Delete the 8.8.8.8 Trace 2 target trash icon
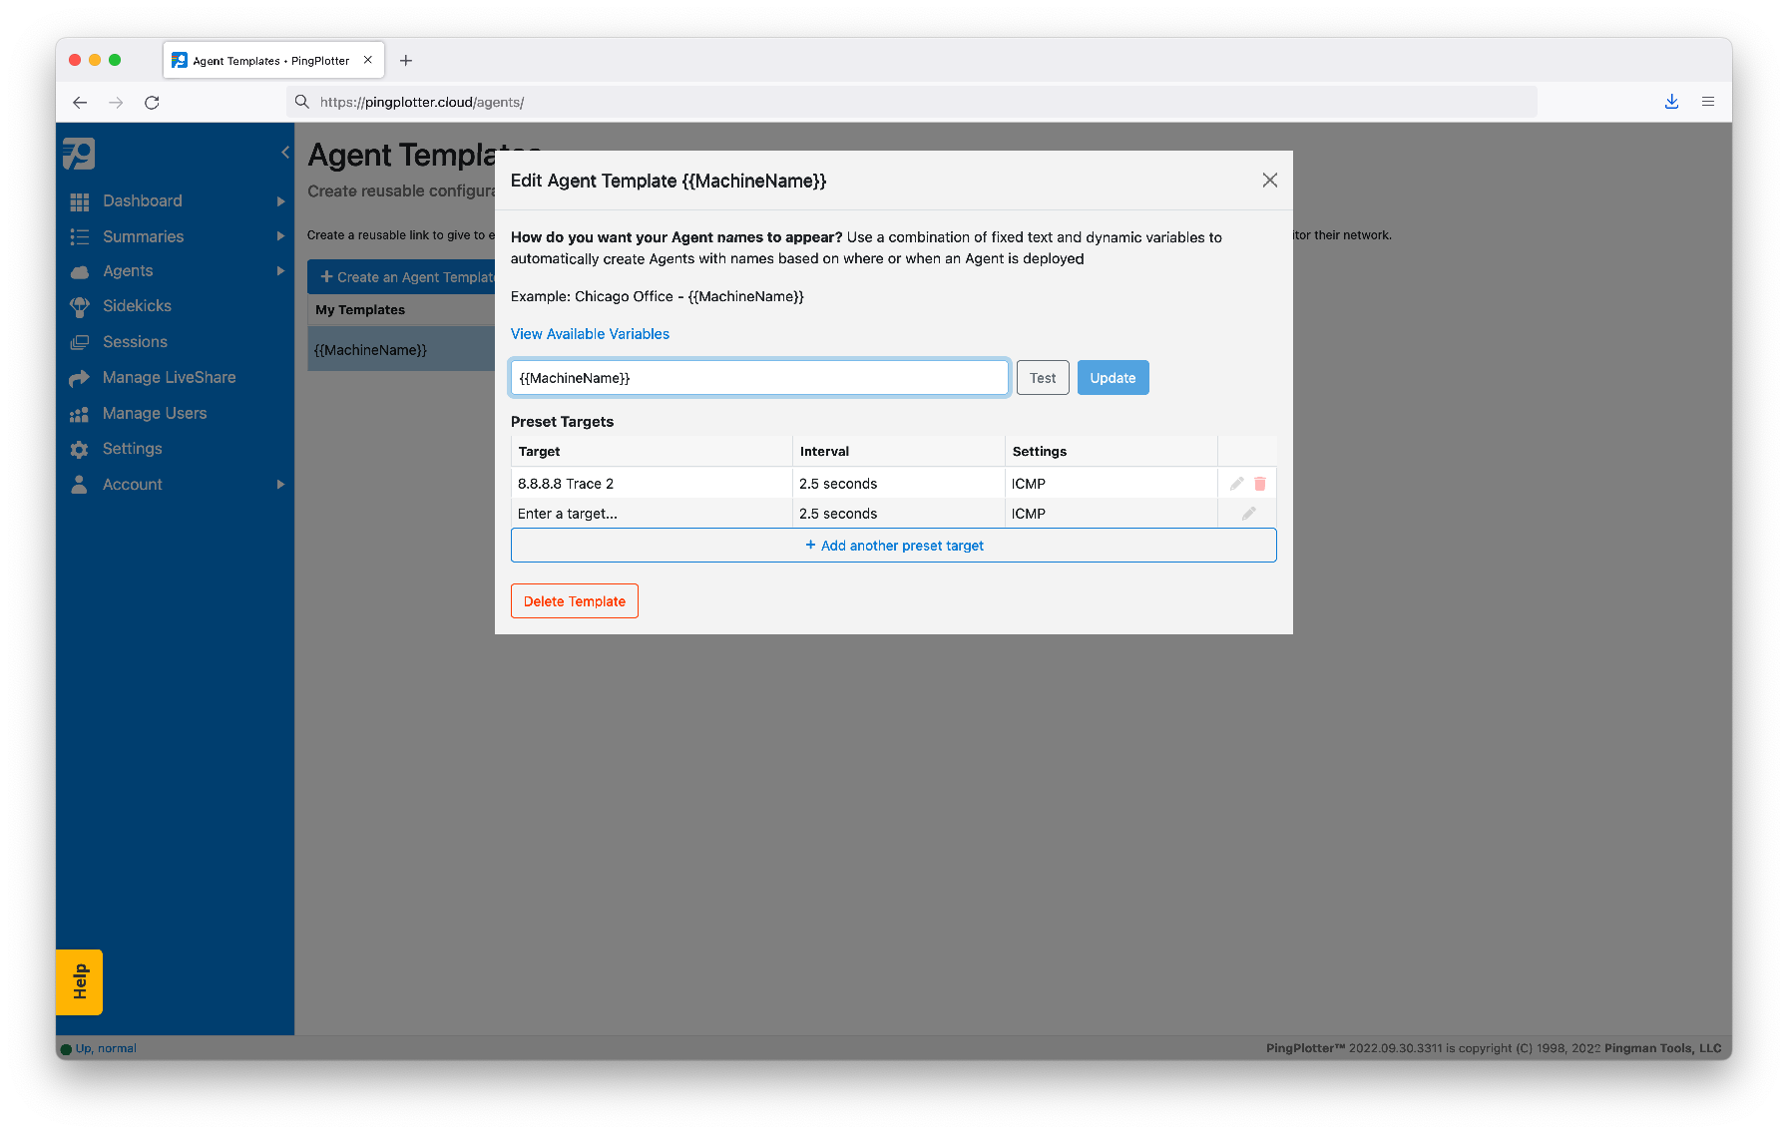This screenshot has width=1788, height=1134. click(1260, 484)
